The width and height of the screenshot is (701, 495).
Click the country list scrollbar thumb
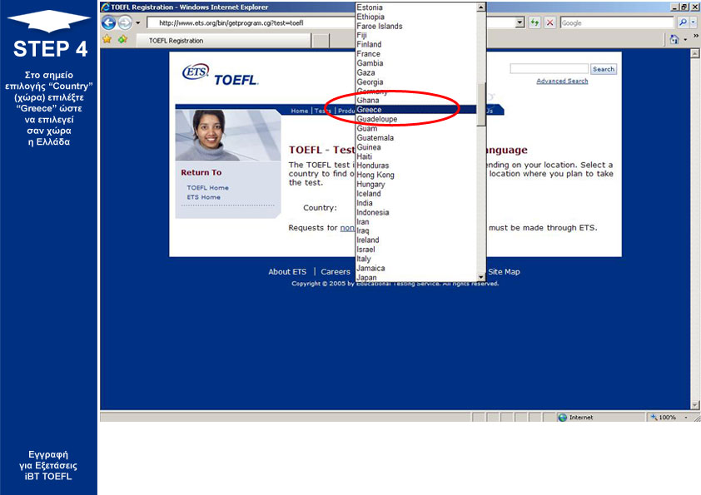click(x=481, y=105)
